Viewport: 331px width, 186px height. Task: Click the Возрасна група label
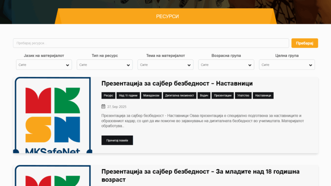tap(226, 56)
